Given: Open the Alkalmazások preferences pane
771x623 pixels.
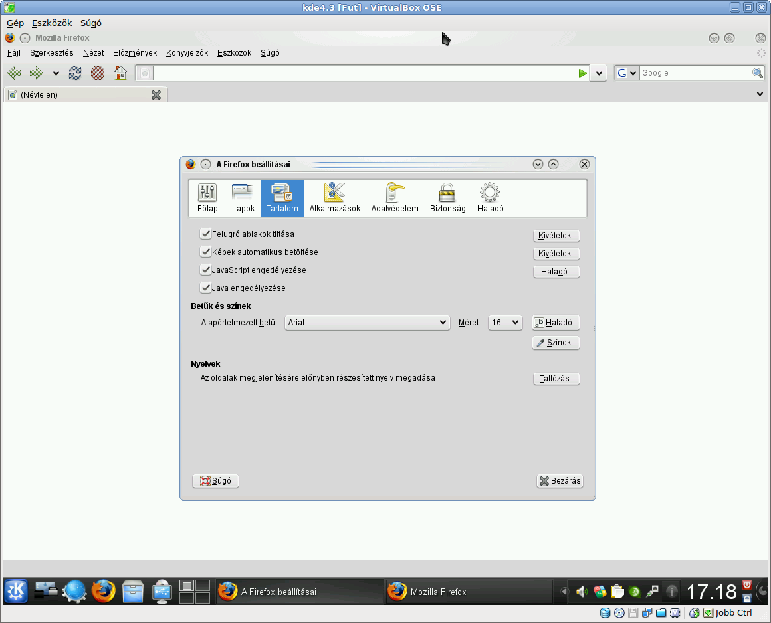Looking at the screenshot, I should [335, 198].
